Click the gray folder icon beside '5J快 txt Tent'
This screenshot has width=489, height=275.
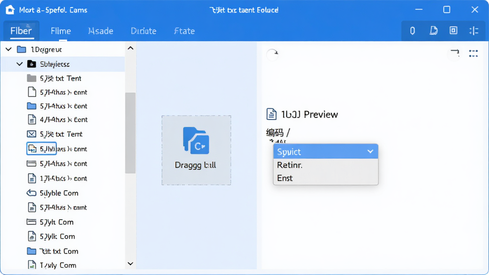coord(32,78)
